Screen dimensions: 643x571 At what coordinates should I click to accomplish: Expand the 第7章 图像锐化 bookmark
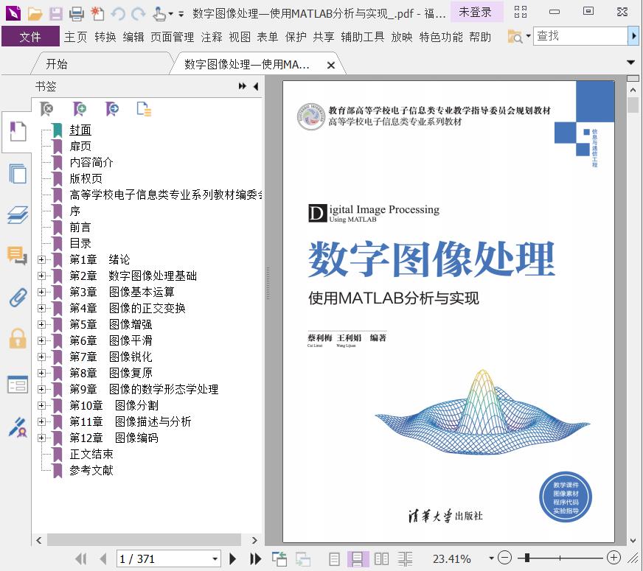point(41,357)
